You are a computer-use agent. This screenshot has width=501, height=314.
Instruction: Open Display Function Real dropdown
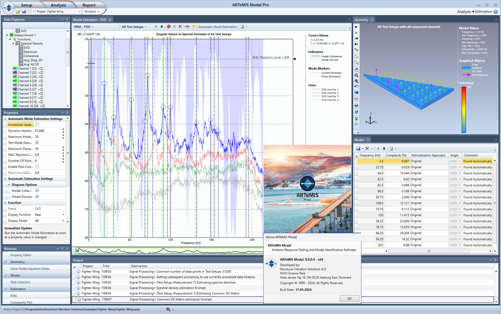pyautogui.click(x=63, y=215)
